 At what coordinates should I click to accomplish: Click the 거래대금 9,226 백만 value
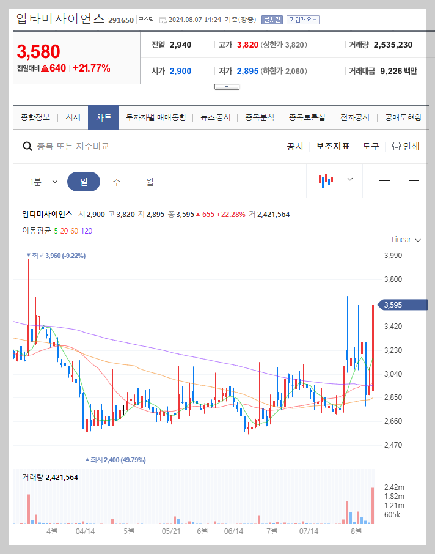(x=398, y=71)
